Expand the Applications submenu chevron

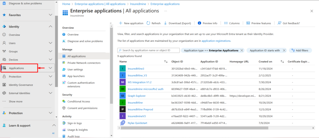tap(51, 68)
